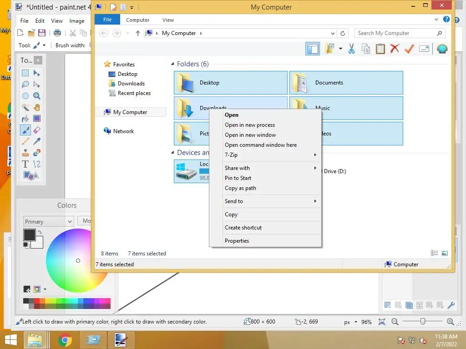The width and height of the screenshot is (466, 349).
Task: Refresh the My Computer address bar
Action: click(x=343, y=33)
